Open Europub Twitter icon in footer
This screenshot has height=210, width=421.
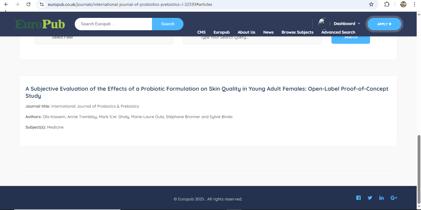[x=370, y=198]
